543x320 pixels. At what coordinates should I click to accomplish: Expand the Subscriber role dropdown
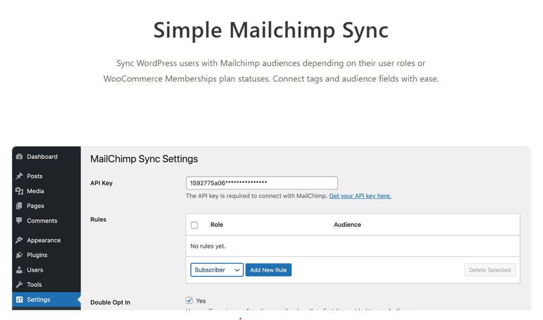click(x=217, y=270)
